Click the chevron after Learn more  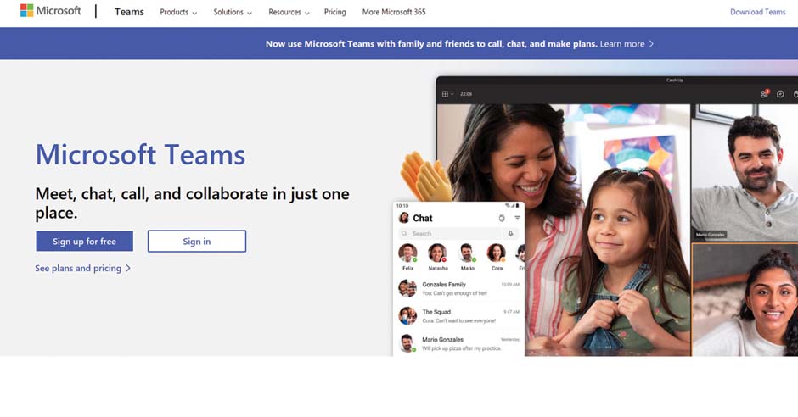(651, 44)
